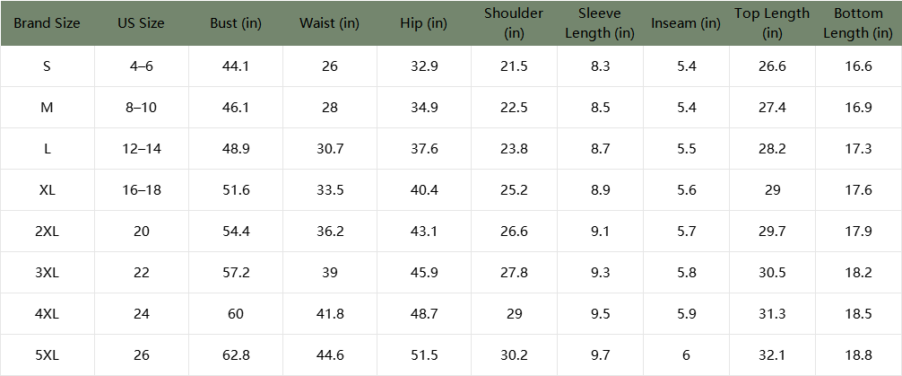Screen dimensions: 902x376
Task: Select the Top Length (in) header
Action: (x=772, y=23)
